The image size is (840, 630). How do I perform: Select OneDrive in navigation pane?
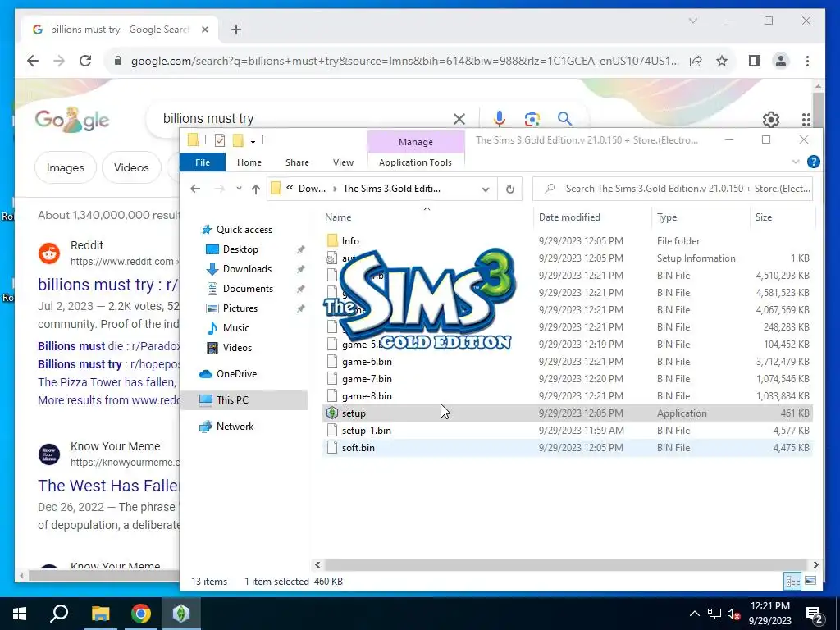tap(236, 374)
